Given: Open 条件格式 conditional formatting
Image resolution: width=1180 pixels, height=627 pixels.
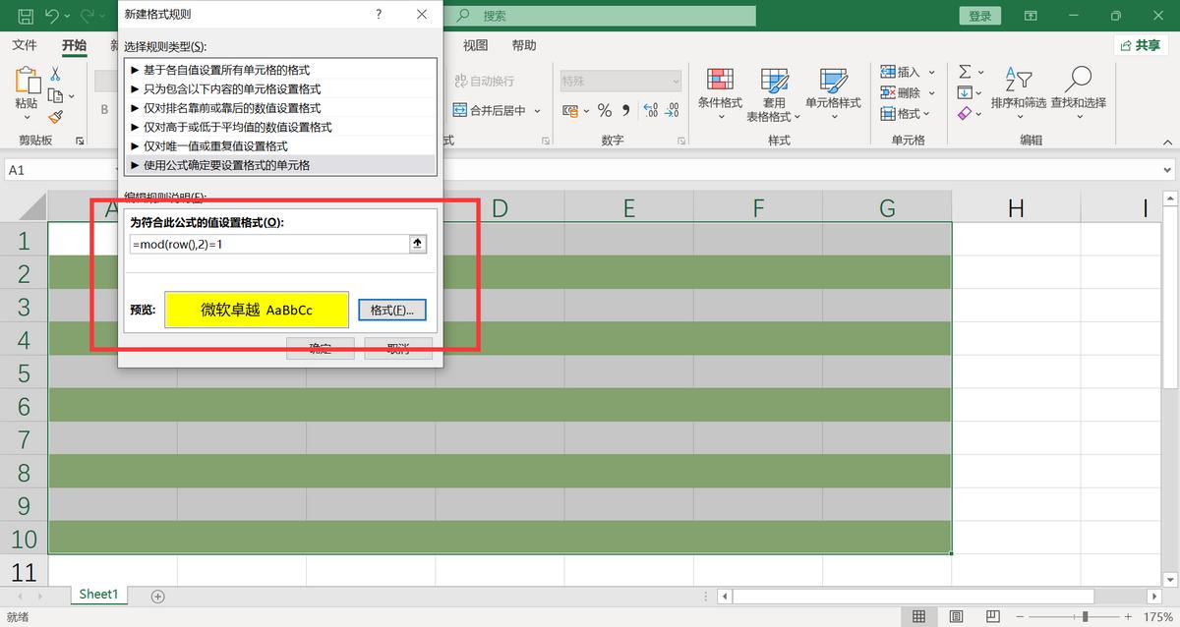Looking at the screenshot, I should point(720,95).
